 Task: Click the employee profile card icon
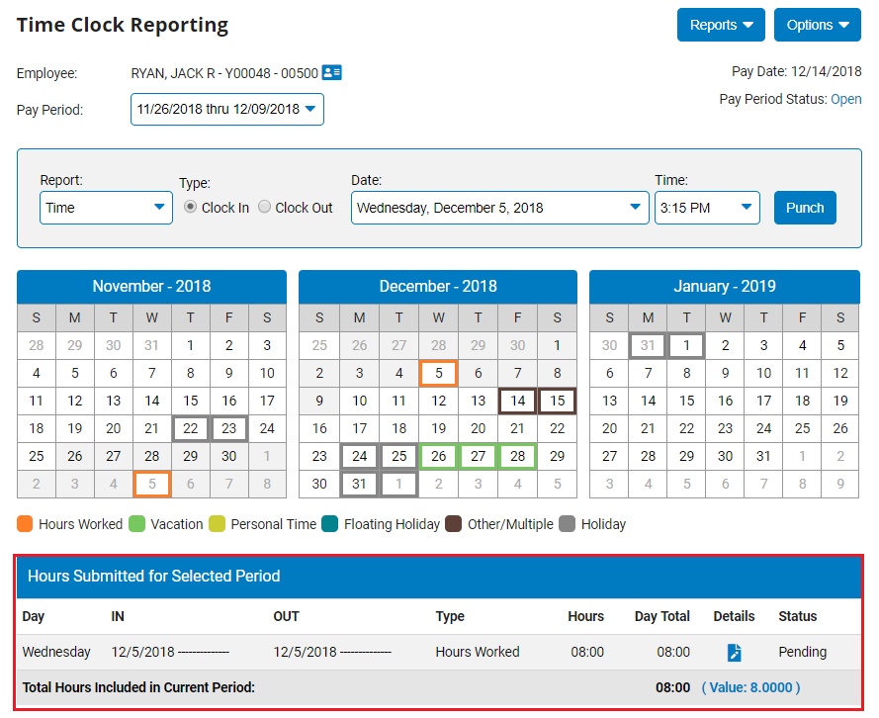332,73
